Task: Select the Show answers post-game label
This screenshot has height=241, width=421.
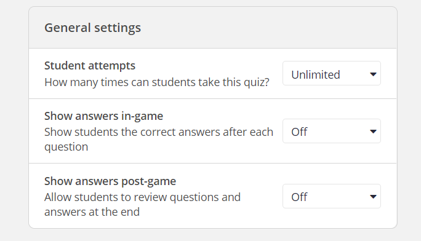Action: click(110, 181)
